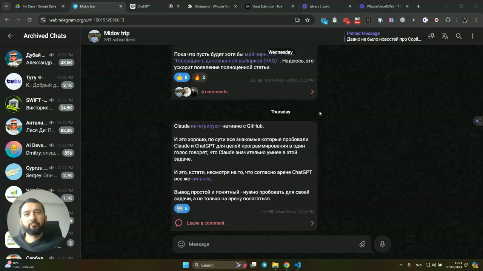Screen dimensions: 483x271
Task: Follow the 'сильнее' link
Action: click(201, 179)
